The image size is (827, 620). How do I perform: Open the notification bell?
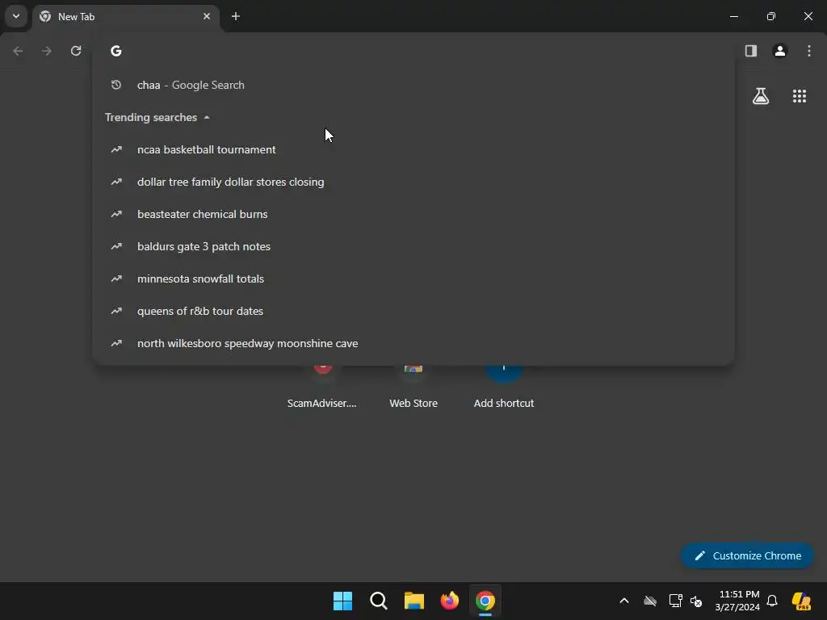coord(772,601)
